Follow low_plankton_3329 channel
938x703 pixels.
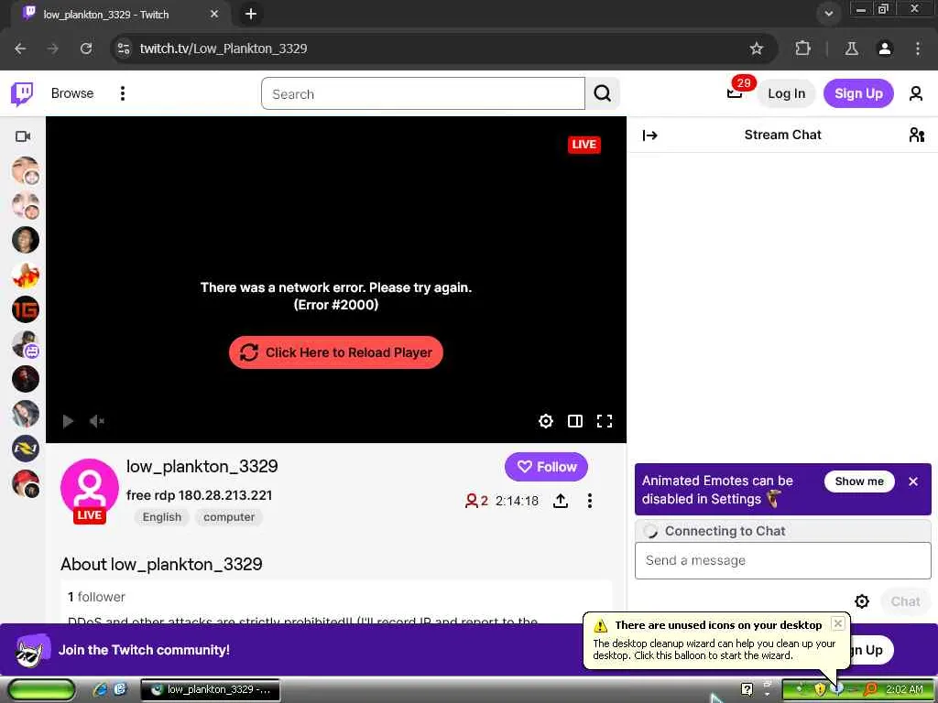tap(546, 467)
